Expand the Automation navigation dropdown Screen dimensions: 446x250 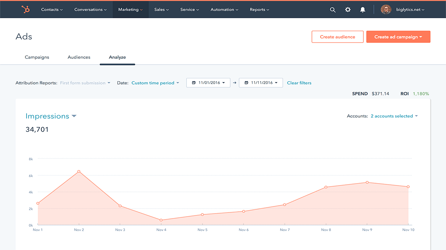224,9
